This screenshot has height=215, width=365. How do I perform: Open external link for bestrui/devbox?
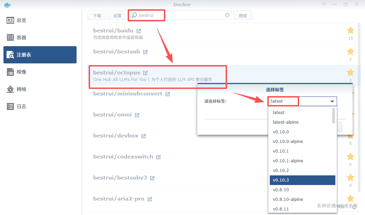coord(144,136)
